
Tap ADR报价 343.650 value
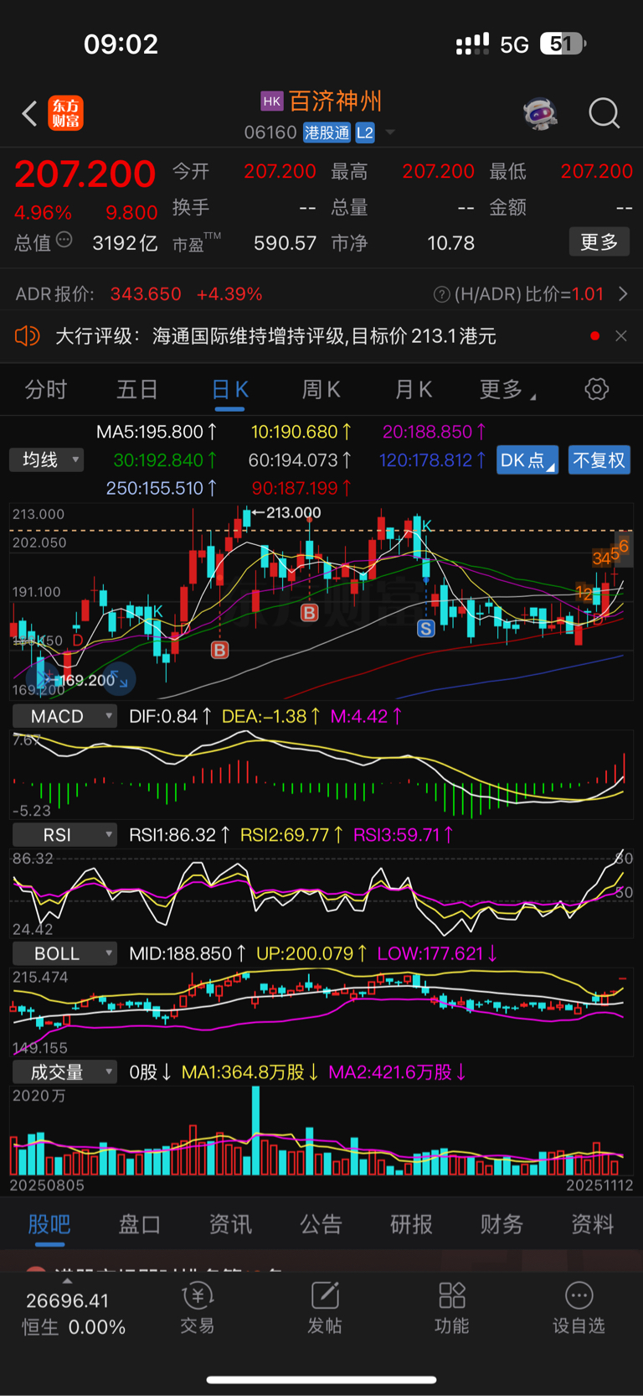point(146,294)
